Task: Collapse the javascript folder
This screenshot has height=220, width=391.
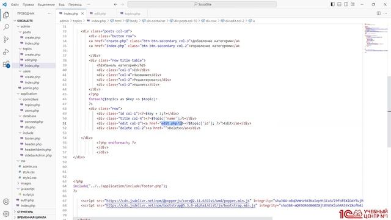Action: (27, 189)
